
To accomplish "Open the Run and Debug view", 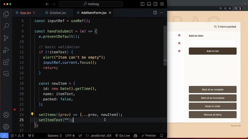I will click(6, 50).
